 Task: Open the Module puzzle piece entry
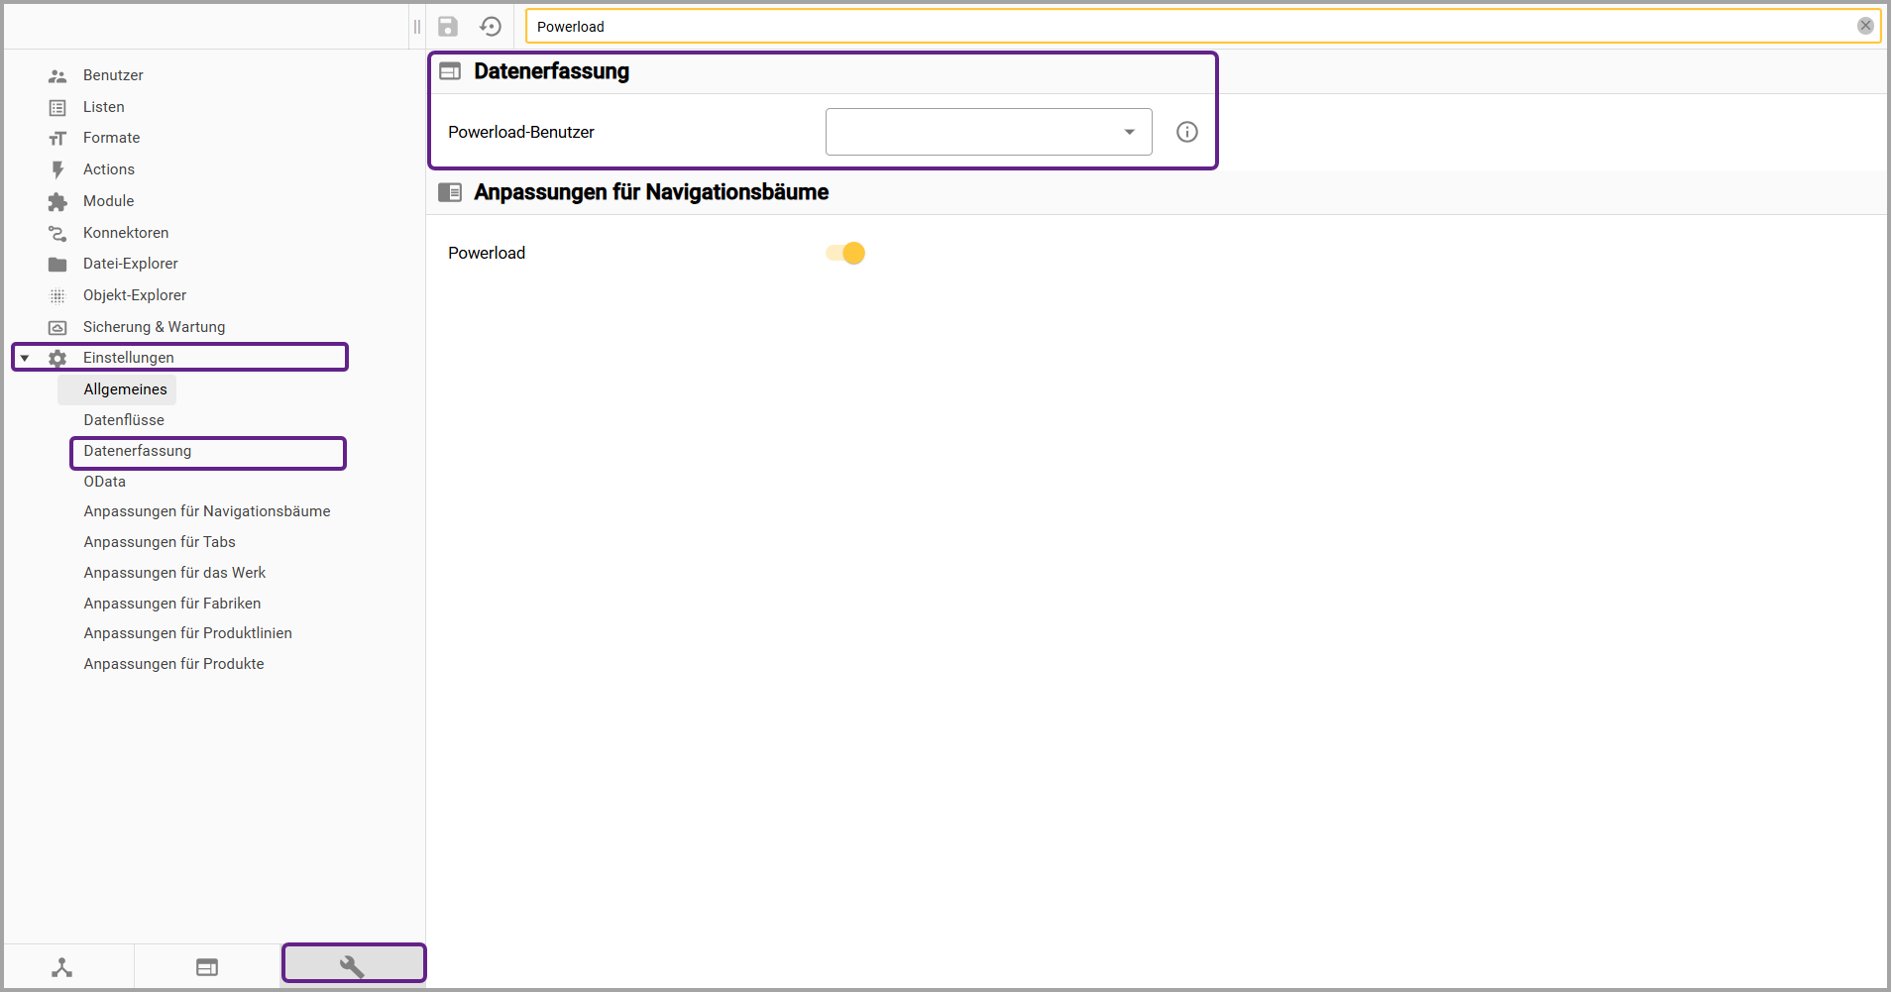pos(108,201)
